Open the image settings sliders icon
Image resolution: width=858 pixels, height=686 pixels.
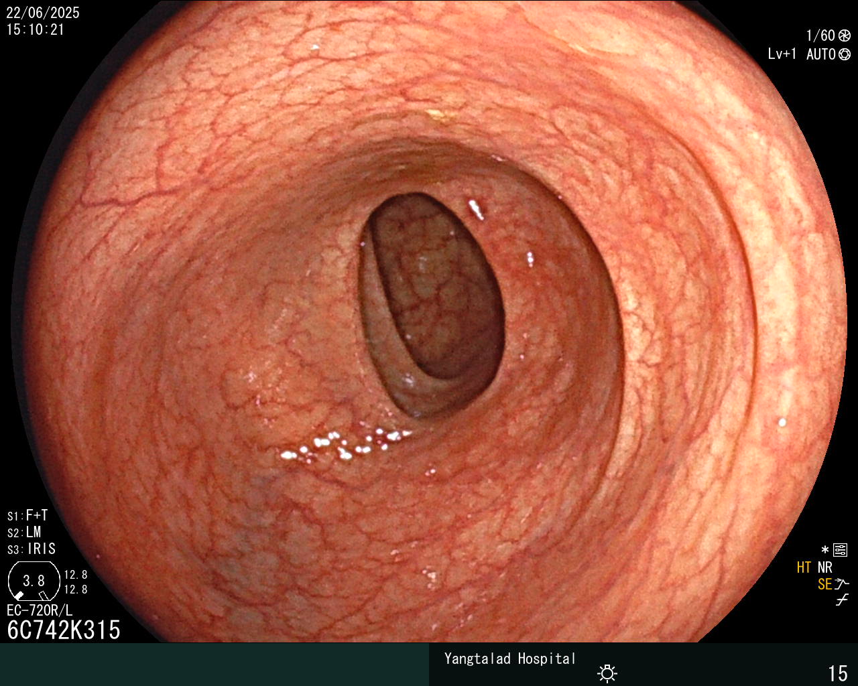pos(840,551)
